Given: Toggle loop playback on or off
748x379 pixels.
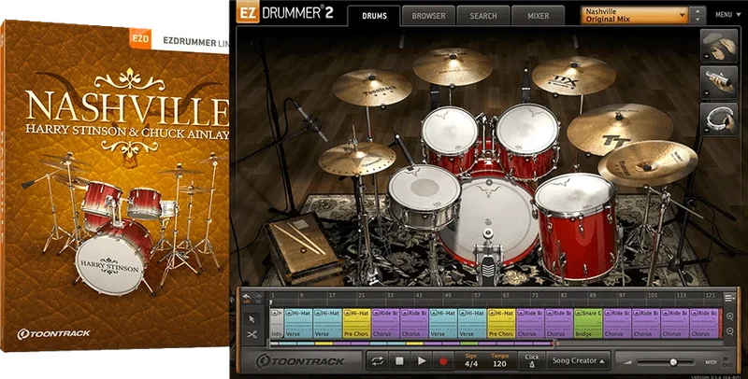Looking at the screenshot, I should pyautogui.click(x=378, y=361).
